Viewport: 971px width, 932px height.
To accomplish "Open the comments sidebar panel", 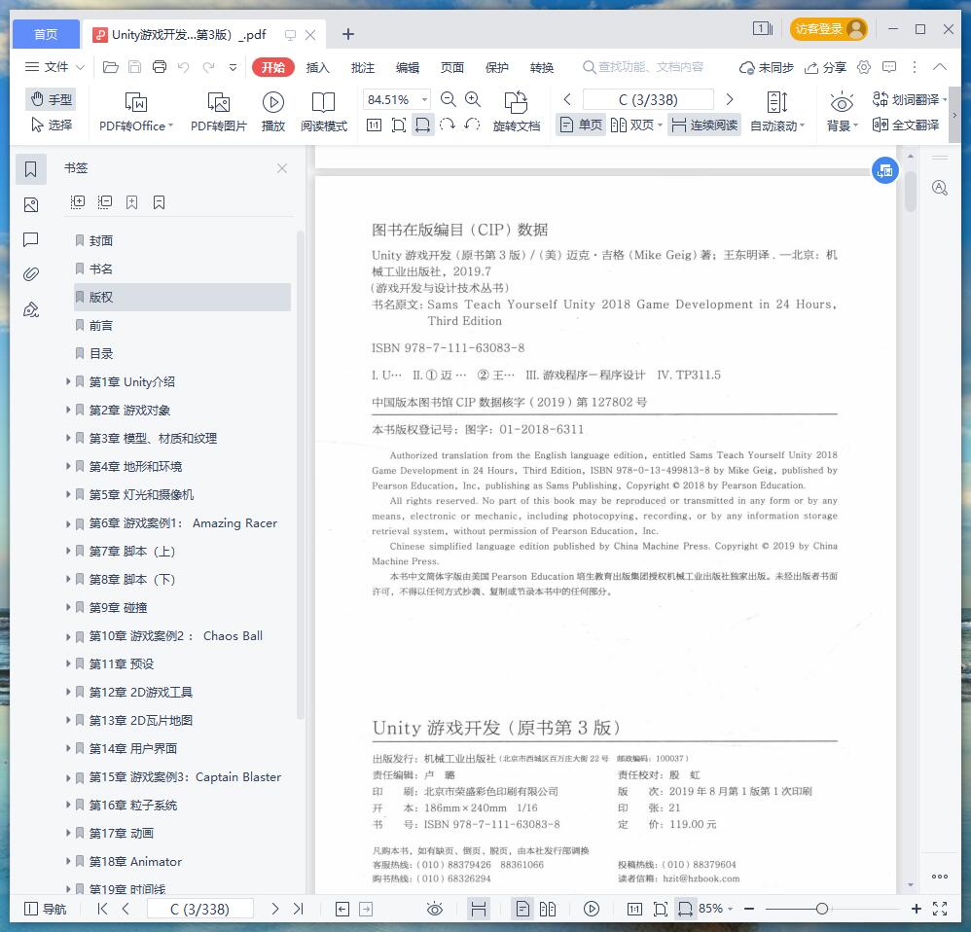I will (x=30, y=239).
